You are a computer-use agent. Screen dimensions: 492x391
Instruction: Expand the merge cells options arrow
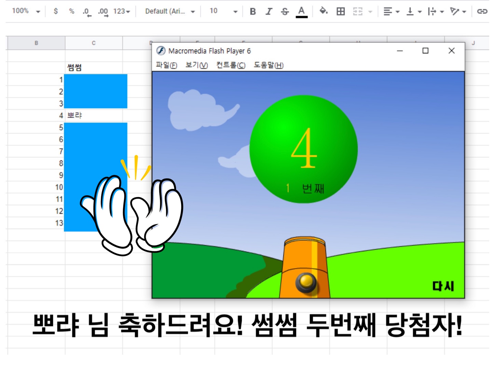click(370, 12)
